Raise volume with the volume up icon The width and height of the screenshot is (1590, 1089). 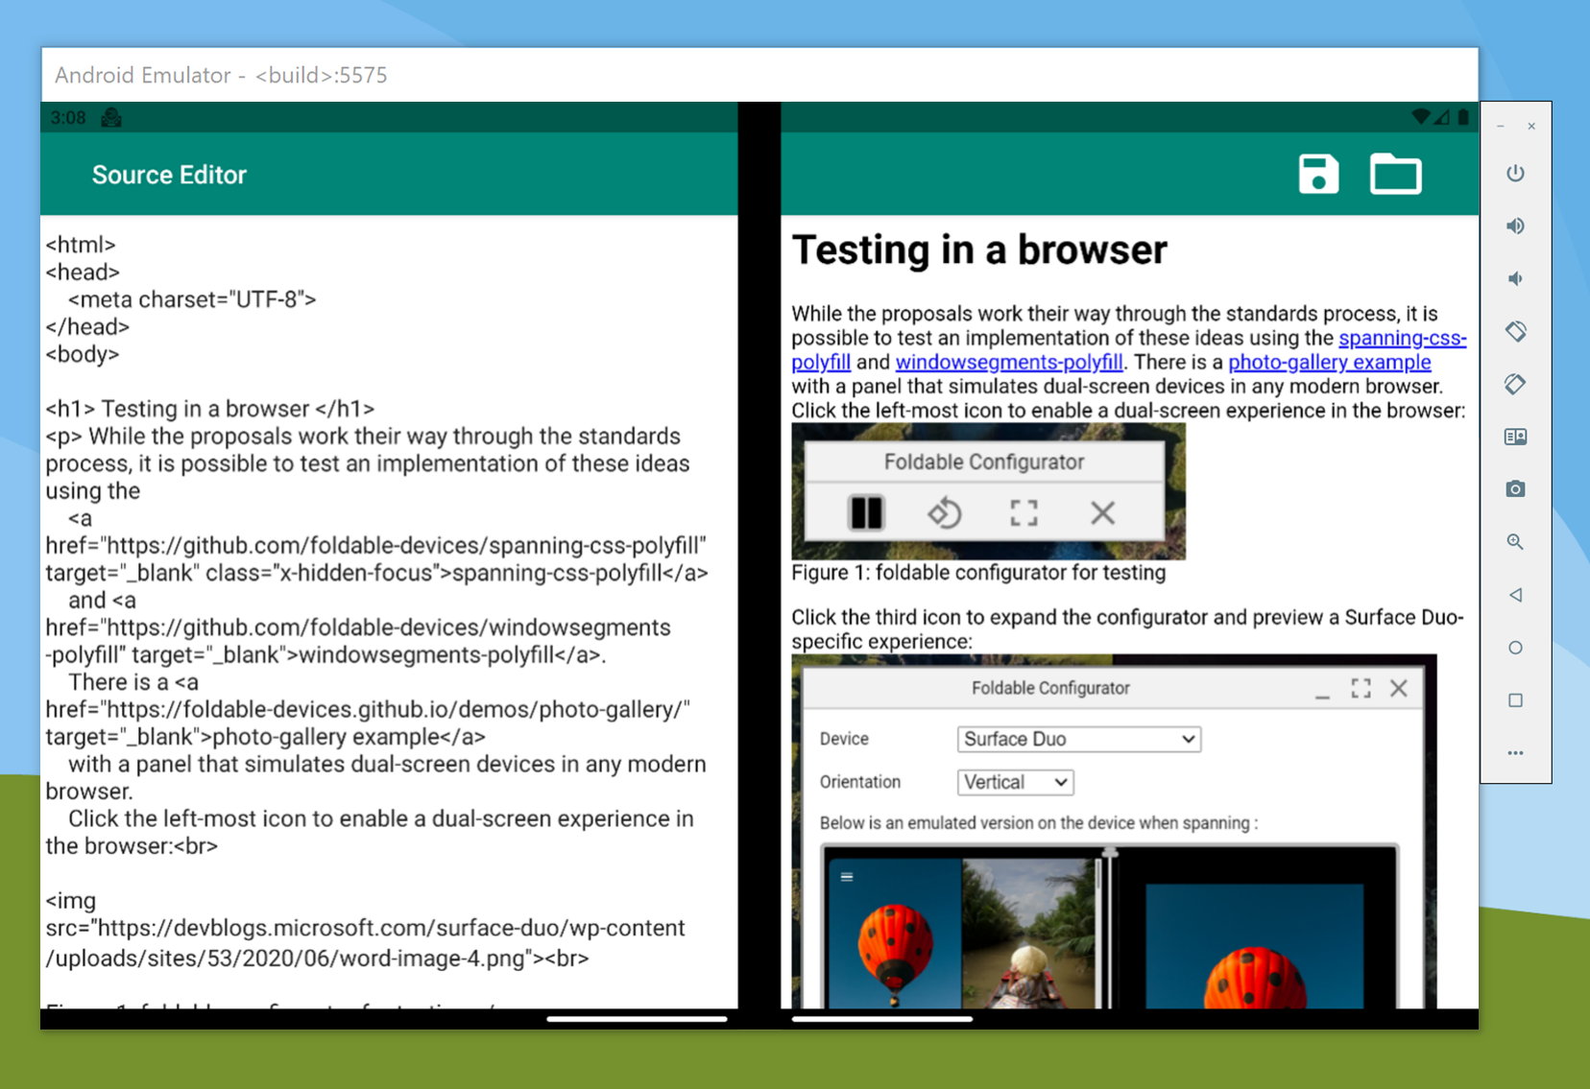click(1515, 226)
